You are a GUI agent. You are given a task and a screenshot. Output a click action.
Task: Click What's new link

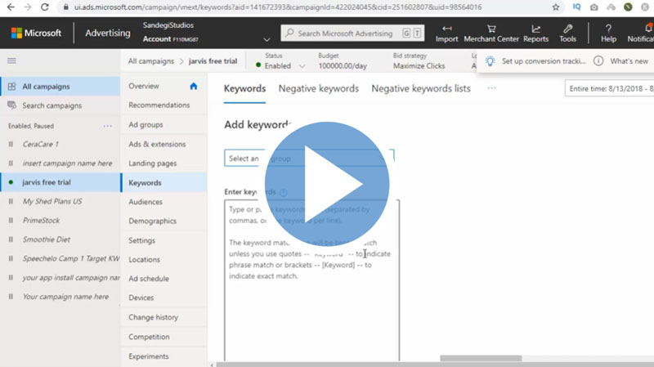[x=629, y=60]
